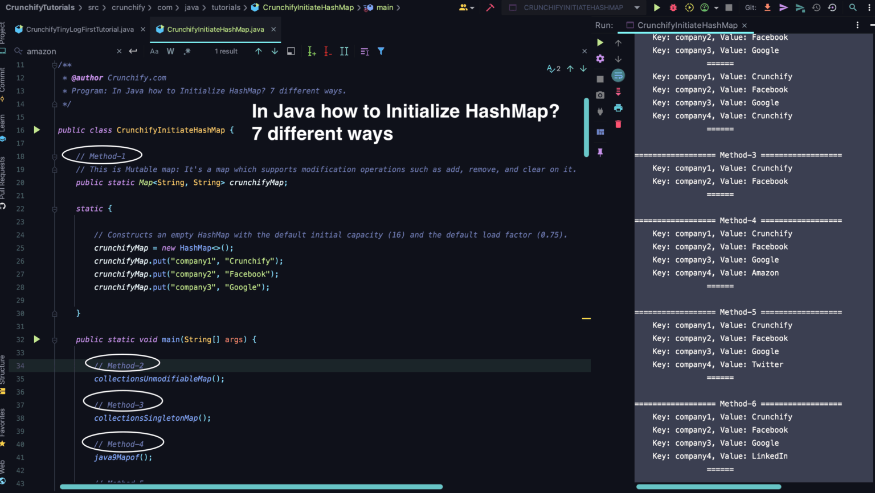This screenshot has width=875, height=493.
Task: Run with Coverage from the top toolbar
Action: point(688,7)
